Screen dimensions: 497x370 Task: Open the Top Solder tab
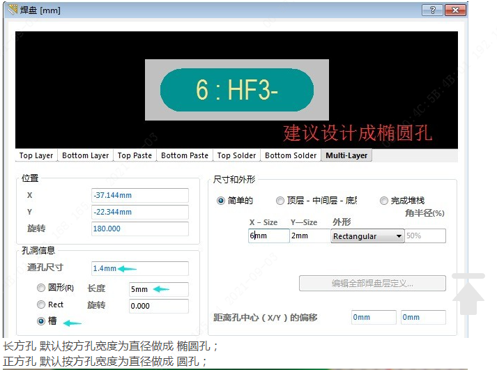pyautogui.click(x=236, y=155)
